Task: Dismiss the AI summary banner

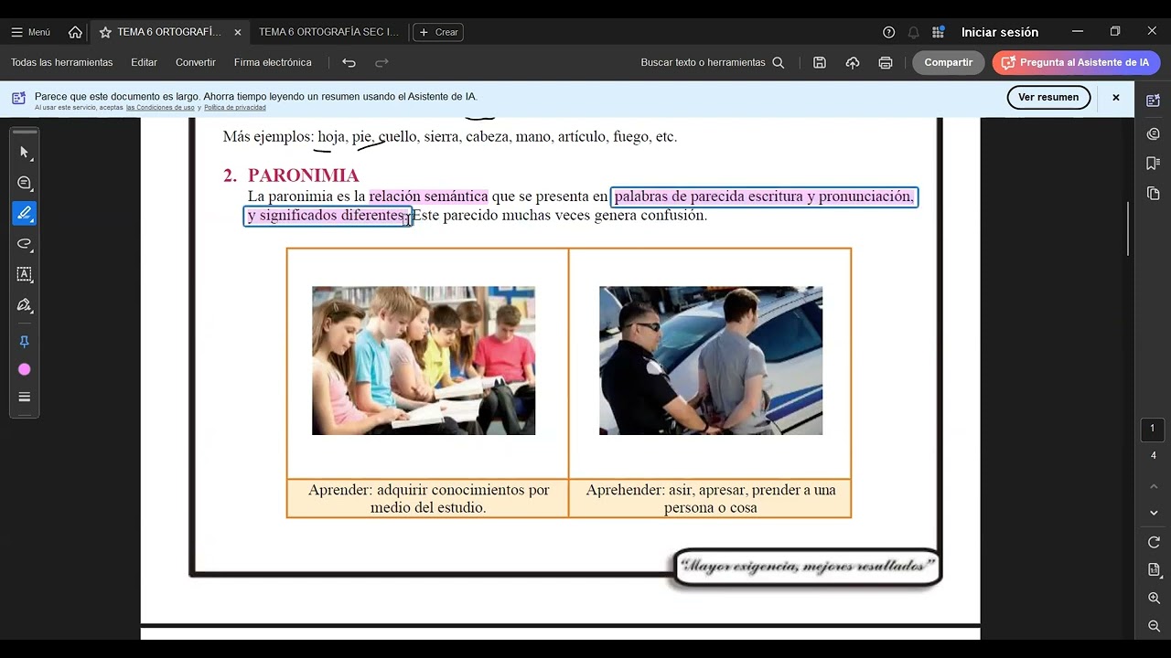Action: 1115,97
